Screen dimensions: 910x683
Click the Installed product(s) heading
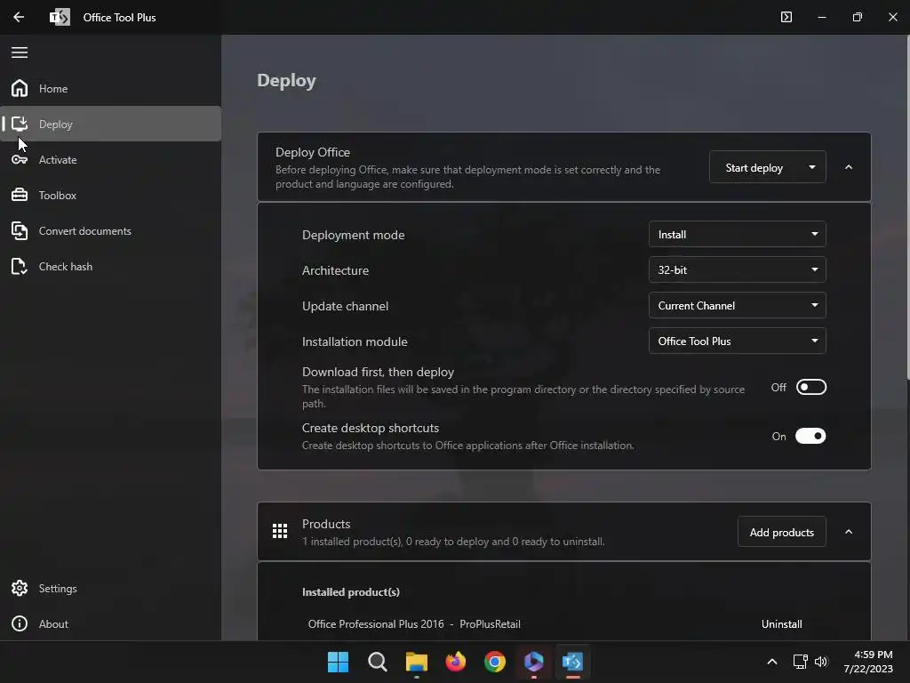(350, 592)
